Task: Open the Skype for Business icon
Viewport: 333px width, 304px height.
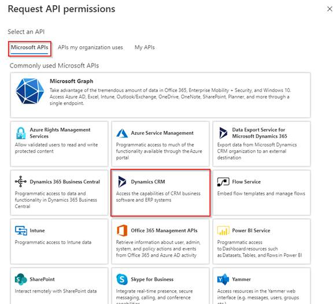Action: tap(122, 279)
